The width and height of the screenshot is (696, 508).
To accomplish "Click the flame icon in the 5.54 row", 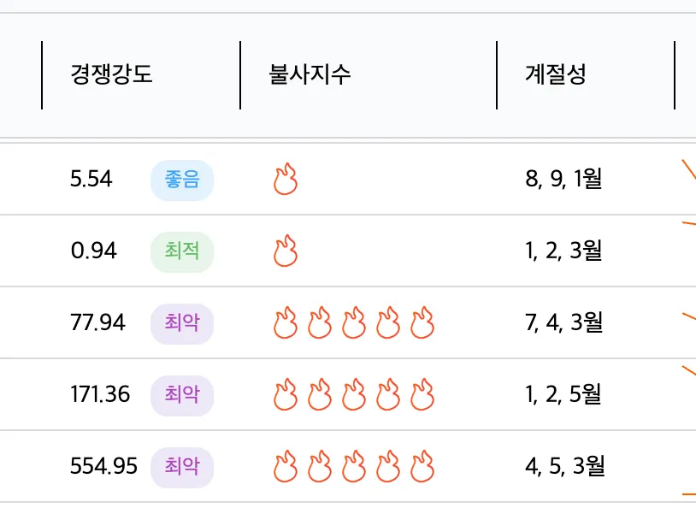I will [x=286, y=179].
